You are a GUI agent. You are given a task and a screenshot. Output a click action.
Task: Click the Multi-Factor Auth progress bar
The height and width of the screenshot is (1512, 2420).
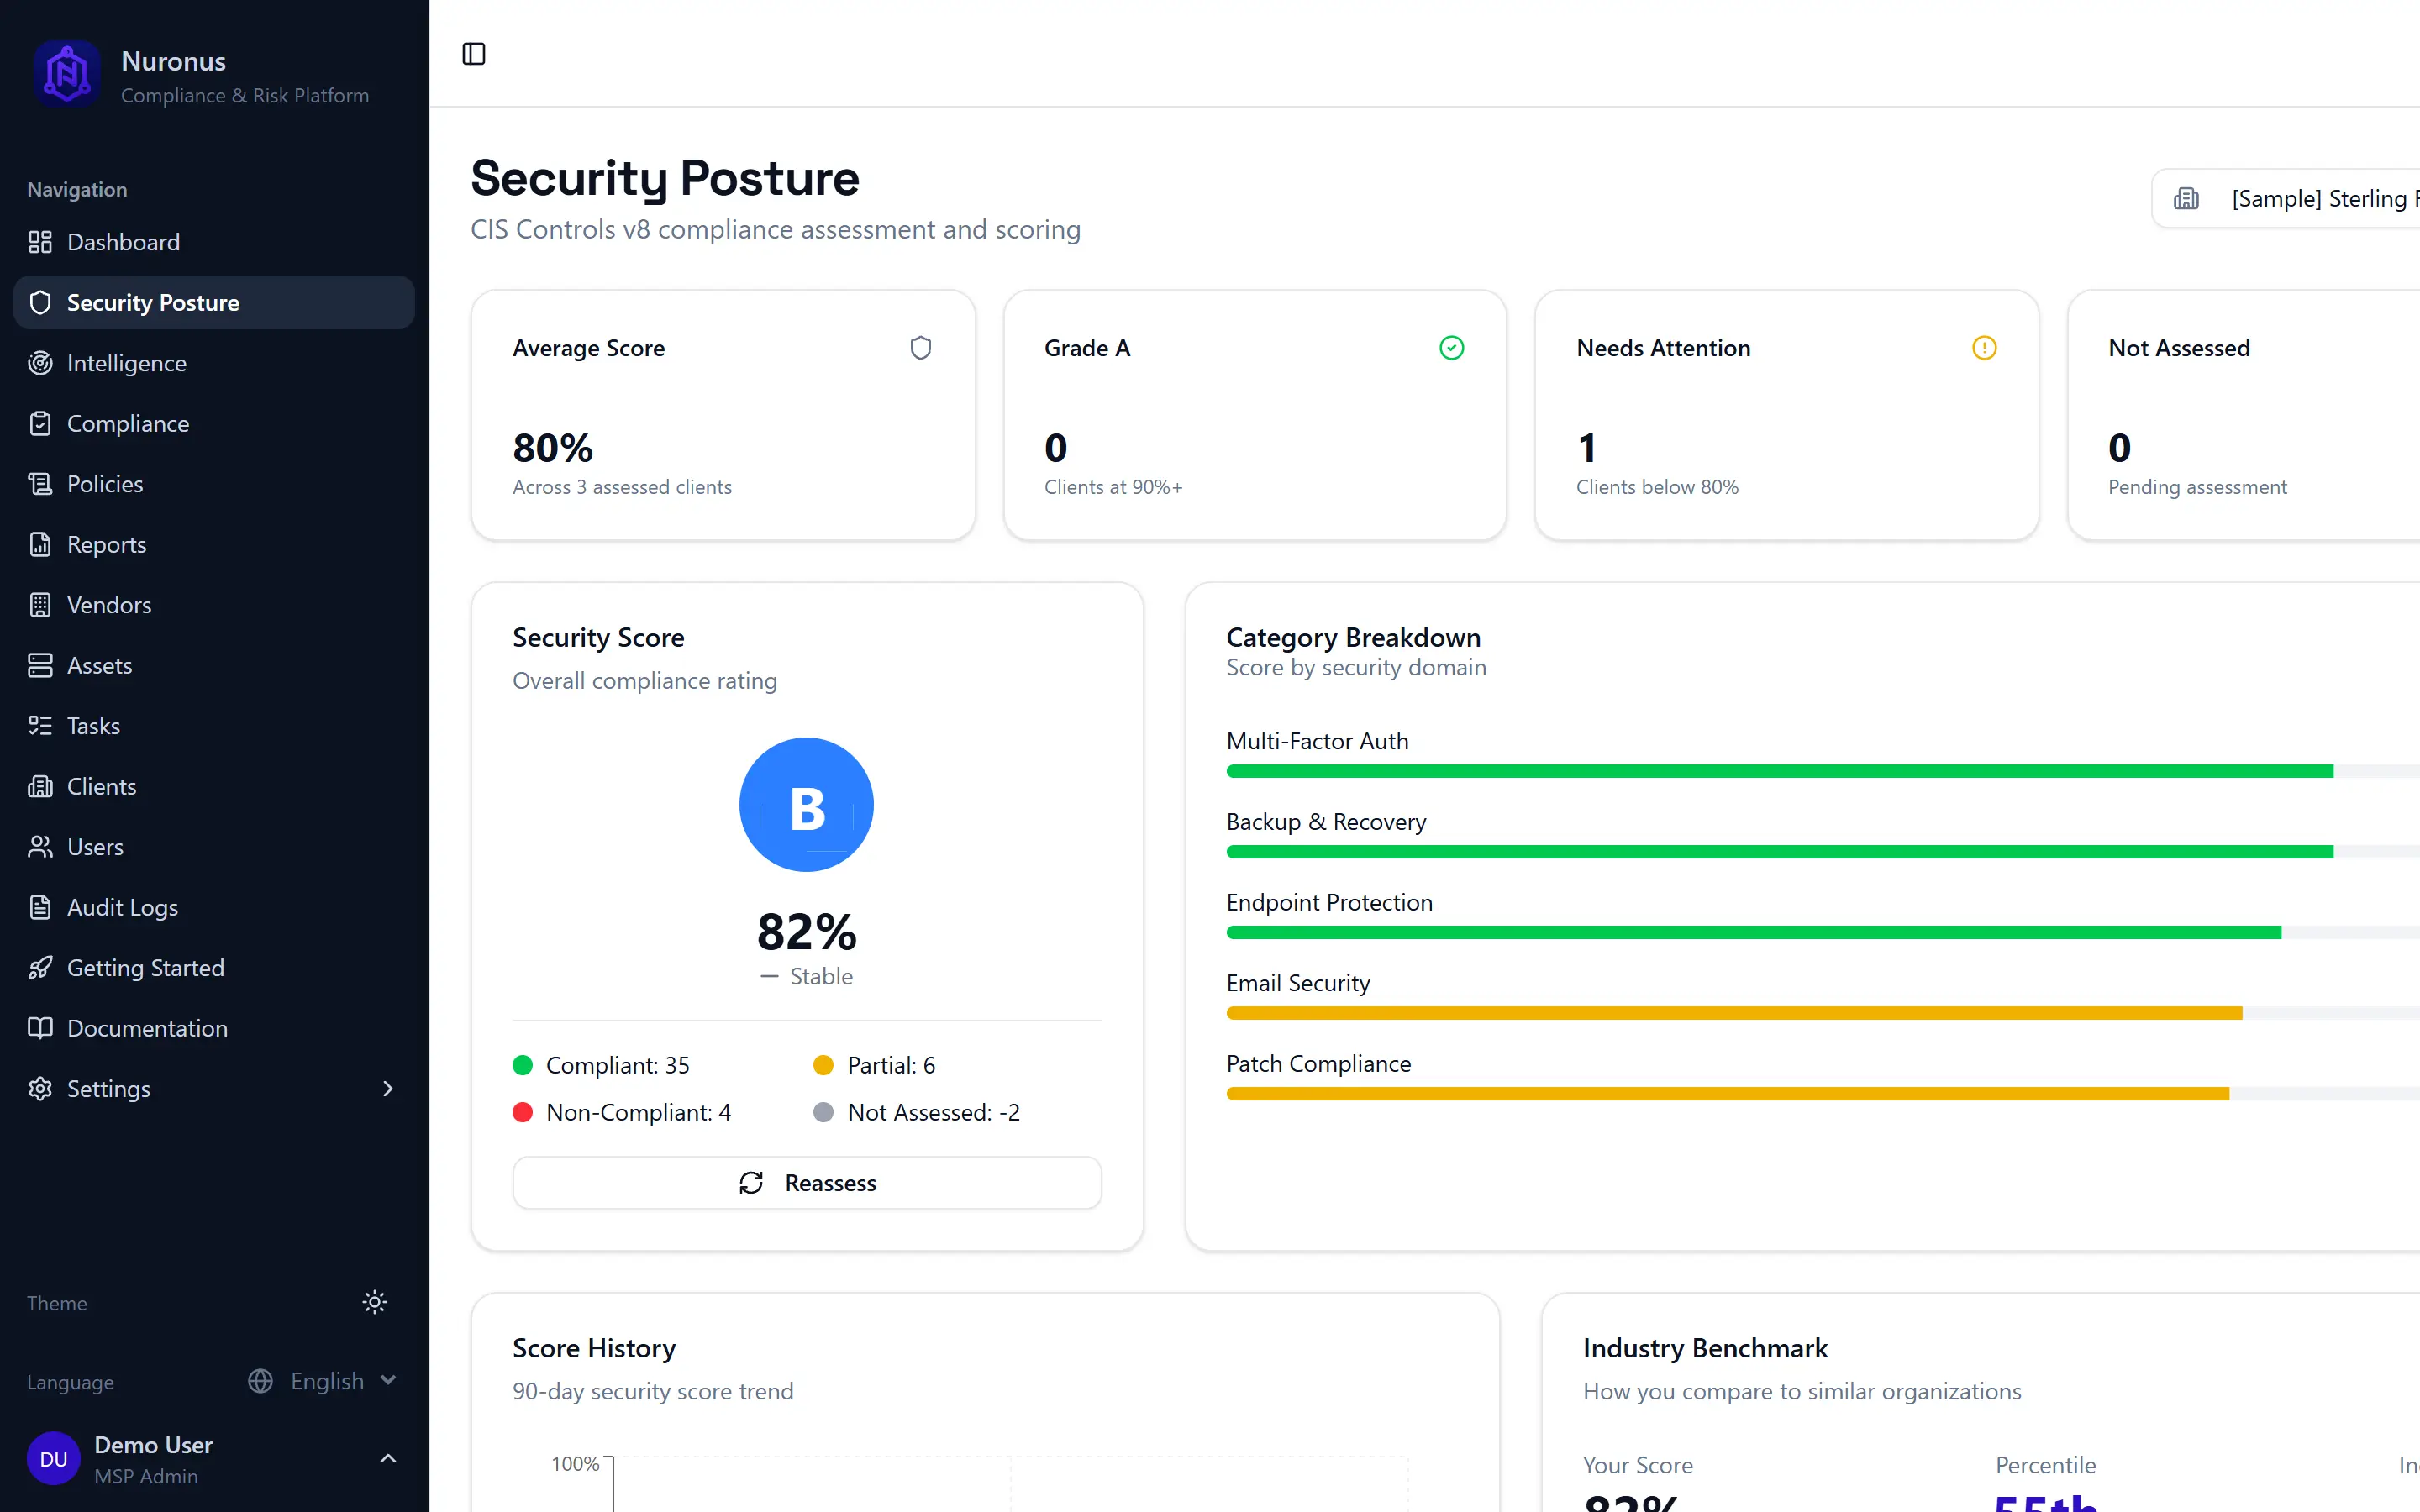point(1823,771)
